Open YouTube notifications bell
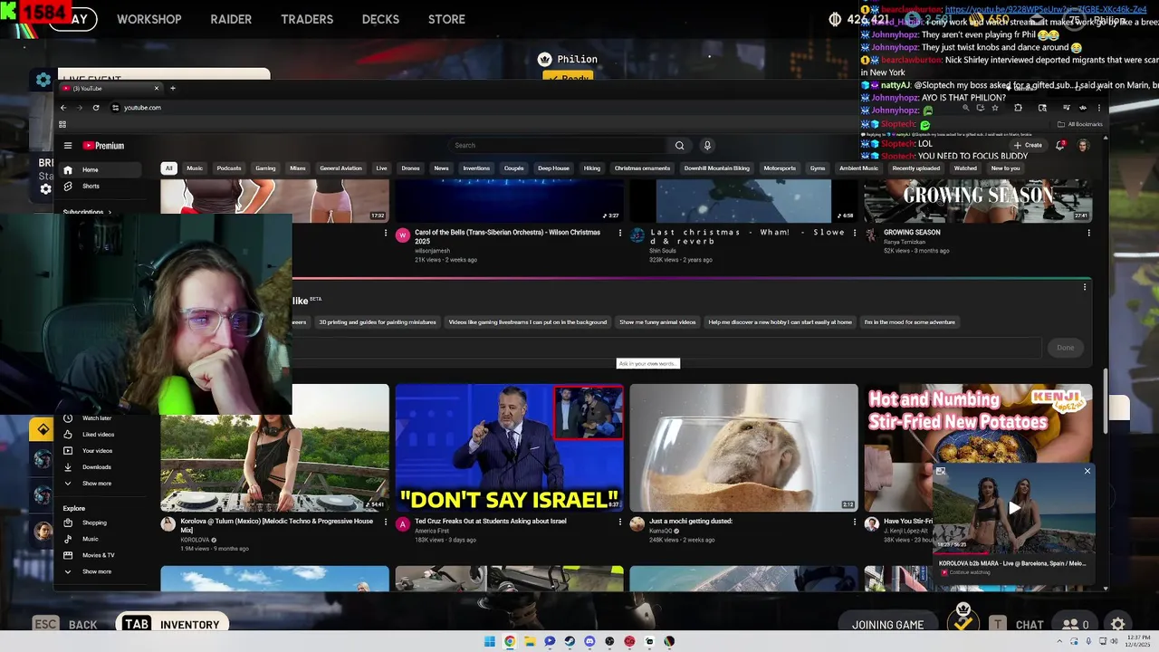1159x652 pixels. click(1059, 145)
